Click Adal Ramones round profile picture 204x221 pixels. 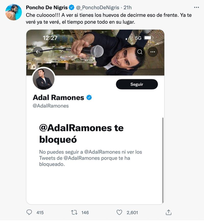click(44, 79)
